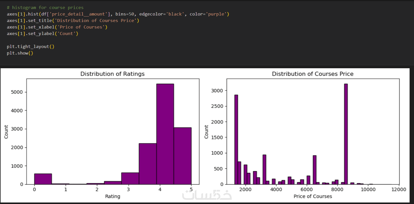Click the 12000 tick label on price x-axis
414x204 pixels.
pos(398,189)
